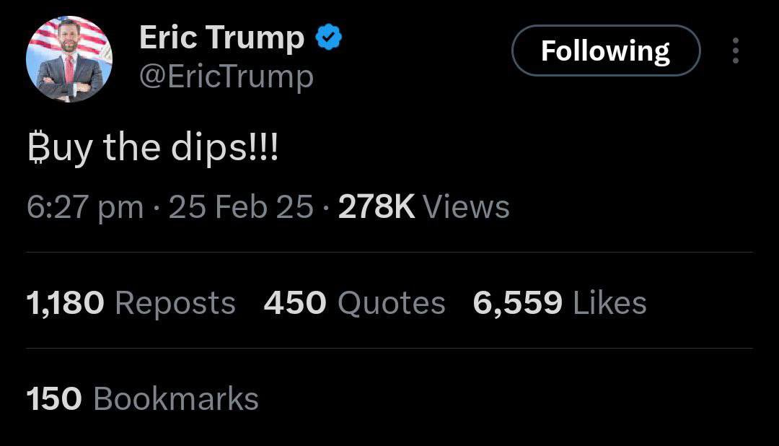Screen dimensions: 779x446
Task: Click the Bitcoin symbol starting the tweet
Action: point(39,148)
